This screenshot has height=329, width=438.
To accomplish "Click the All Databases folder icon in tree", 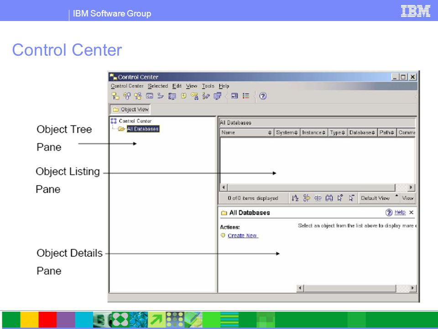I will tap(121, 129).
